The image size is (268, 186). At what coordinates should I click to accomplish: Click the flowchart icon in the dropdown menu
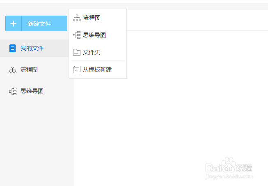tap(77, 18)
